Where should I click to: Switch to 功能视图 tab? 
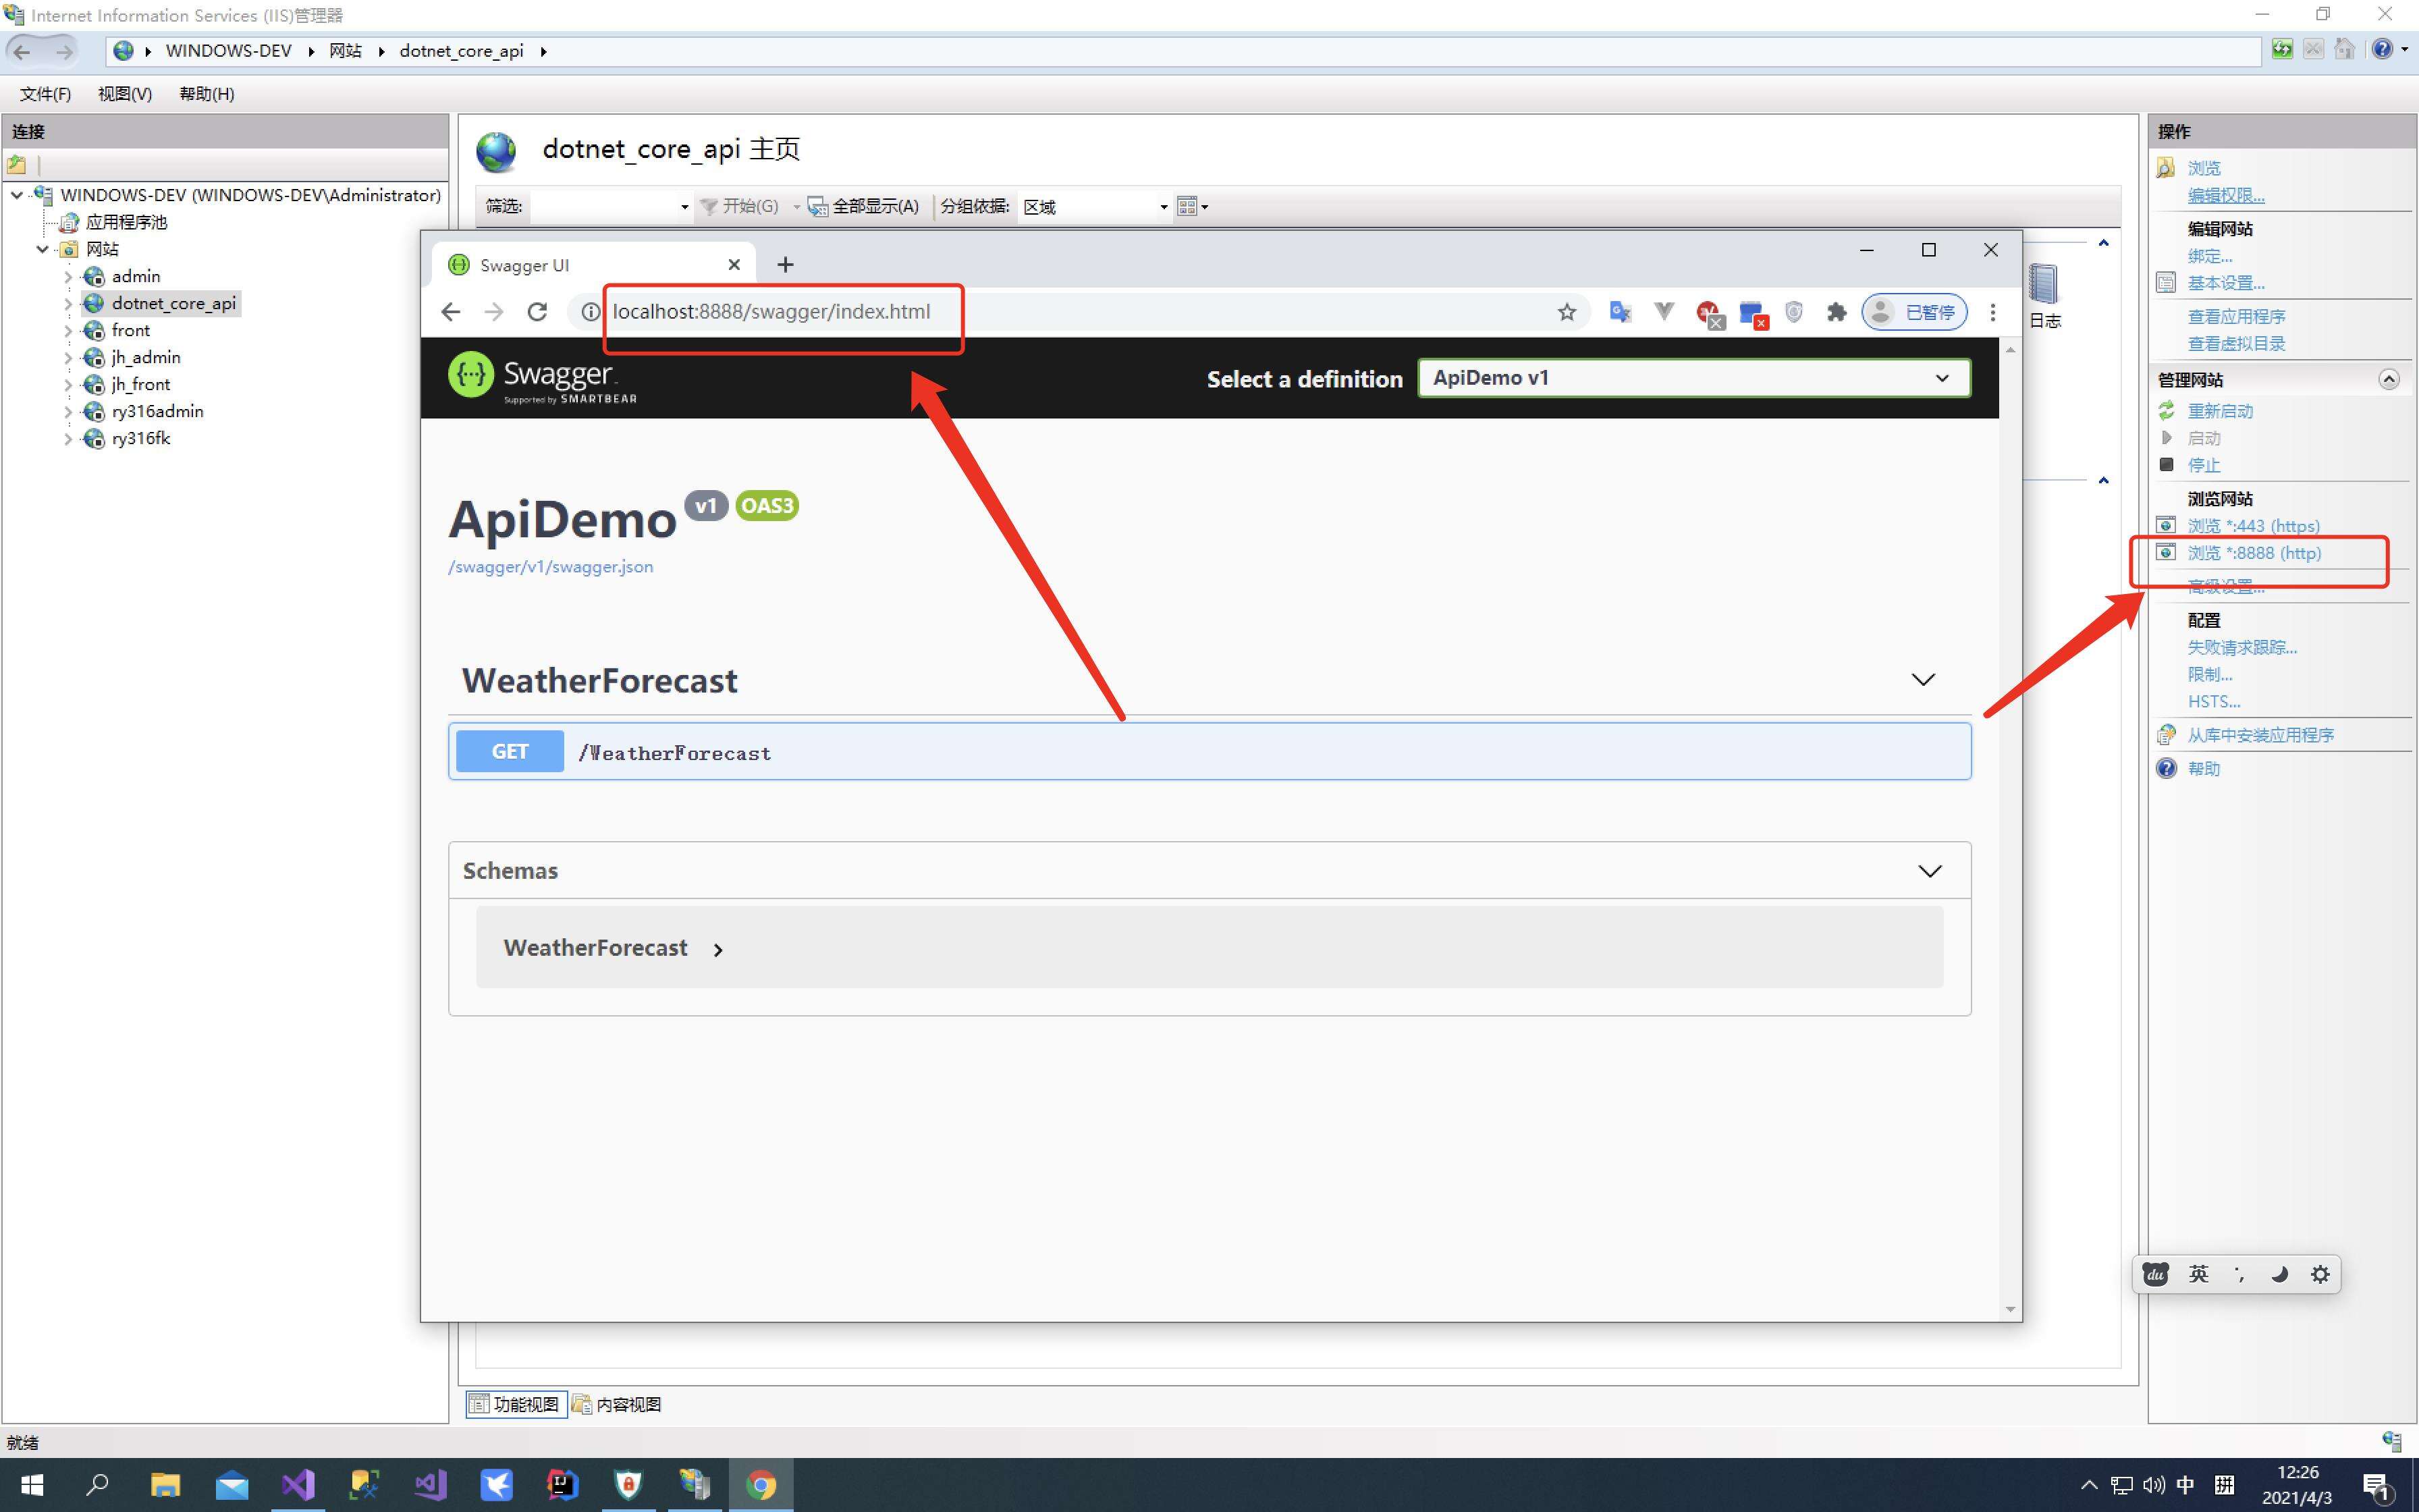[x=516, y=1404]
